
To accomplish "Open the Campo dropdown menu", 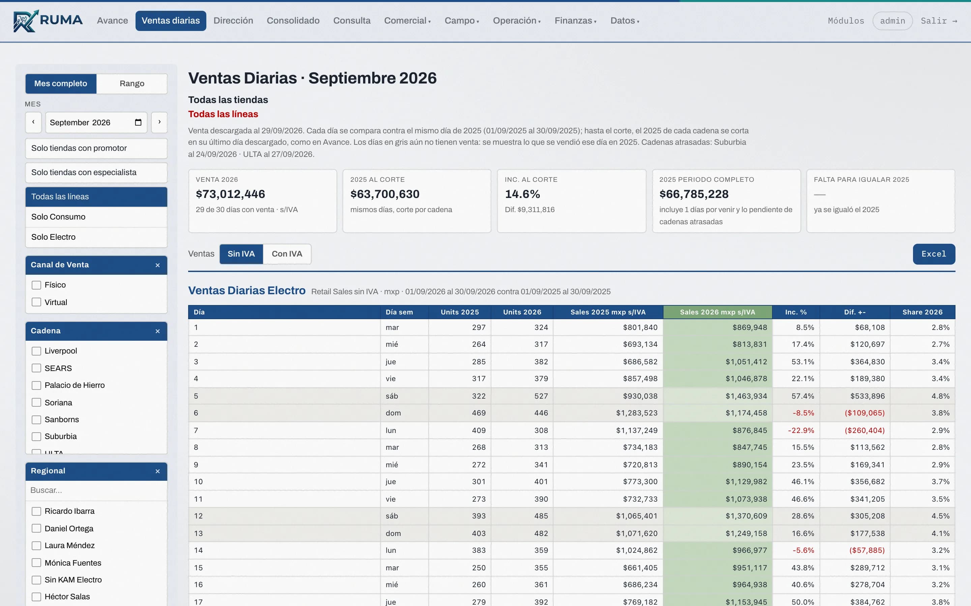I will click(x=462, y=21).
